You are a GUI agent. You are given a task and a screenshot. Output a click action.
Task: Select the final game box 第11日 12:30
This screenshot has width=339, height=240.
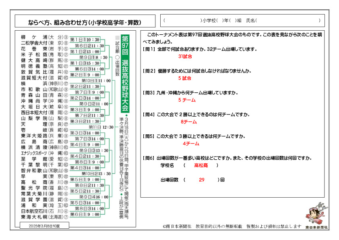click(101, 127)
